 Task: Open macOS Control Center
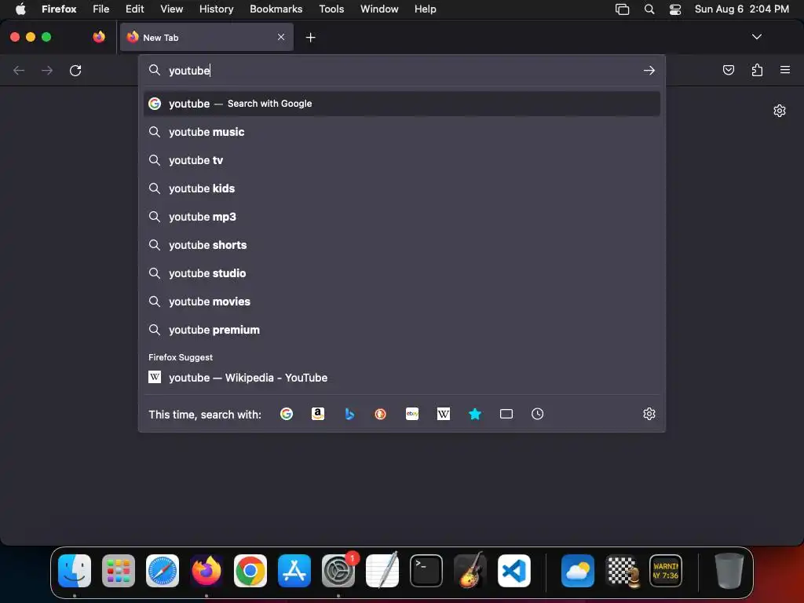click(x=674, y=9)
